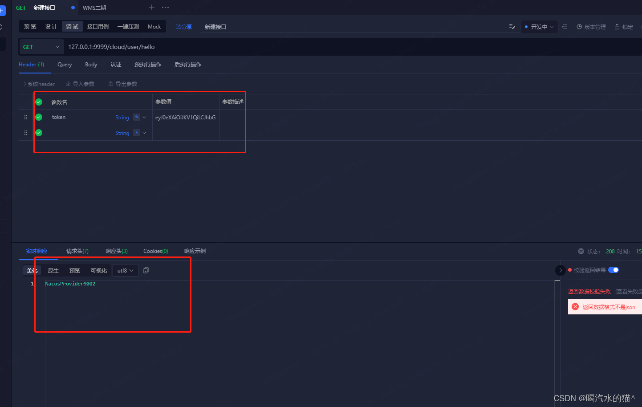This screenshot has height=407, width=642.
Task: Click the 查看失败原因 link
Action: point(629,292)
